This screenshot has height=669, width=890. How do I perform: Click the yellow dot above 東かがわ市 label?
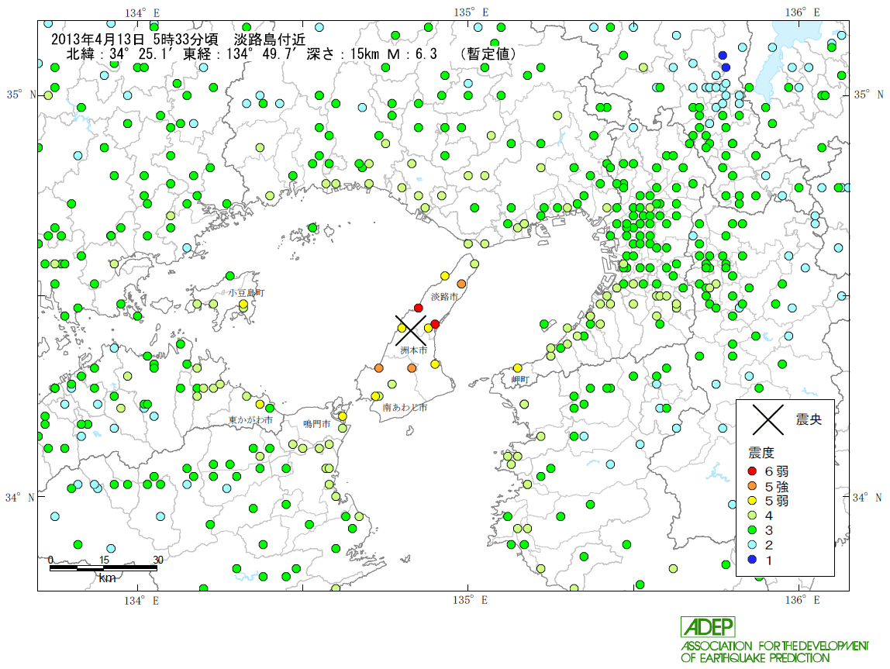(260, 405)
